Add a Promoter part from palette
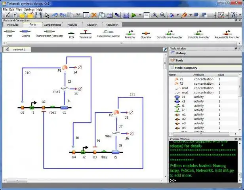Screen dimensions: 244x190 tap(130, 34)
